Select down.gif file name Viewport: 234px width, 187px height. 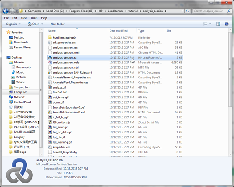coord(58,102)
